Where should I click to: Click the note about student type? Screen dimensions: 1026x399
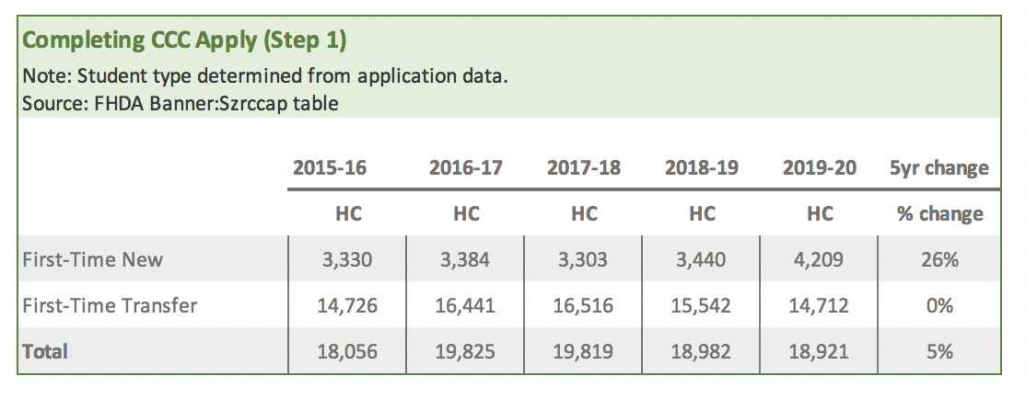(x=264, y=76)
